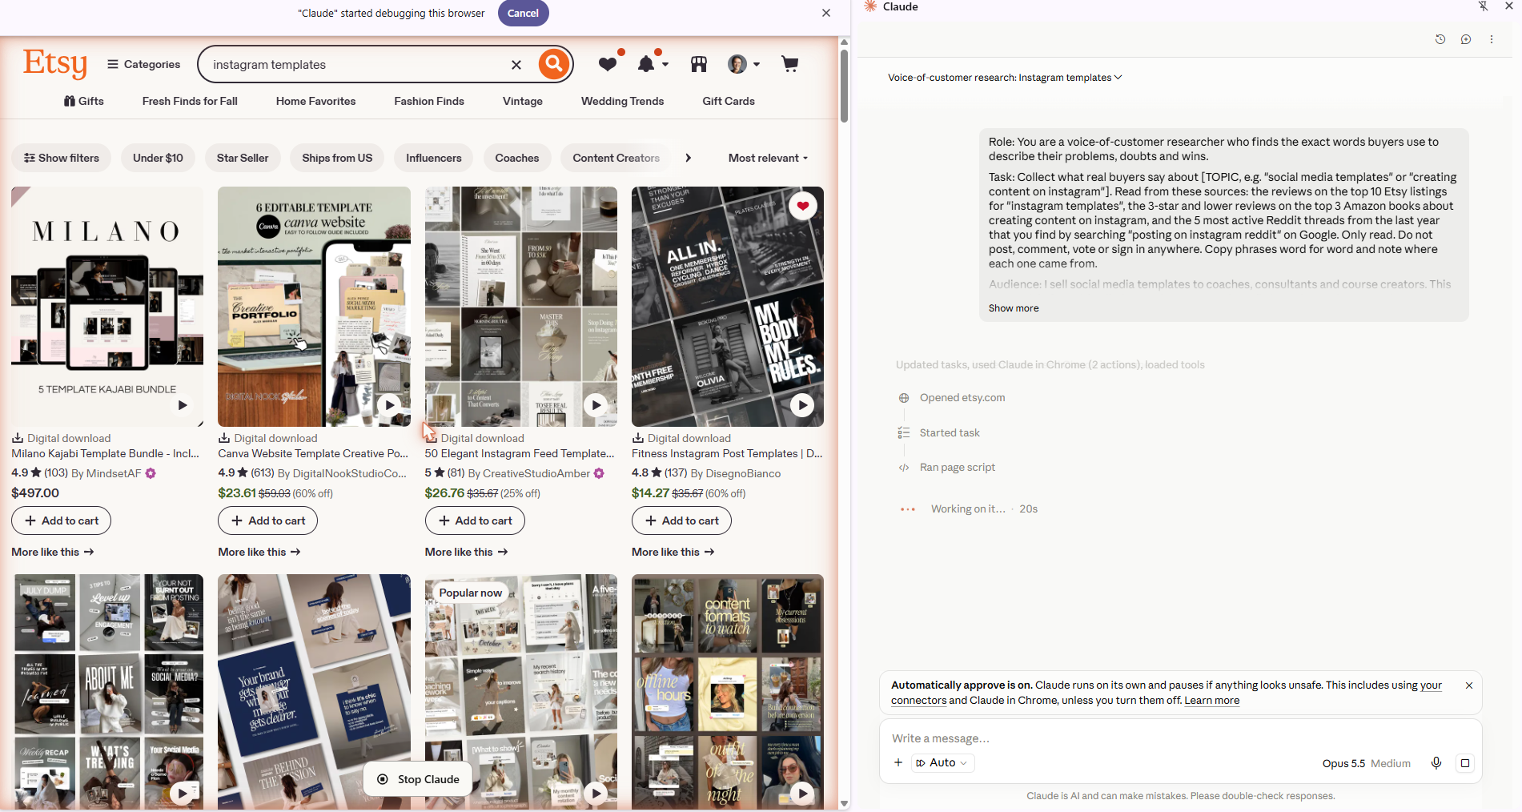Click the Stop Claude button
1522x812 pixels.
pyautogui.click(x=419, y=779)
